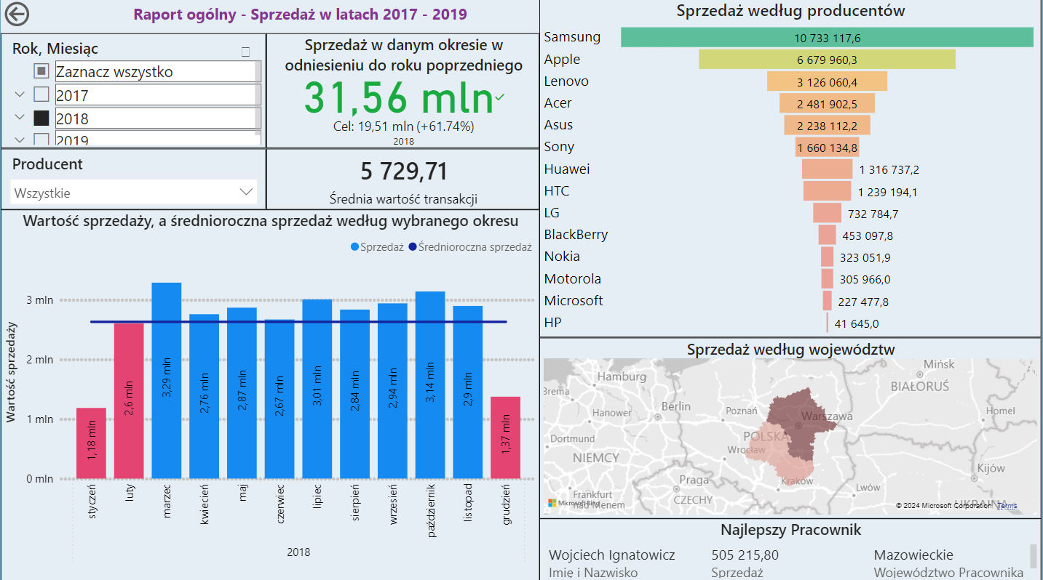Screen dimensions: 1043x580
Task: Select the Acer funnel bar
Action: tap(827, 103)
